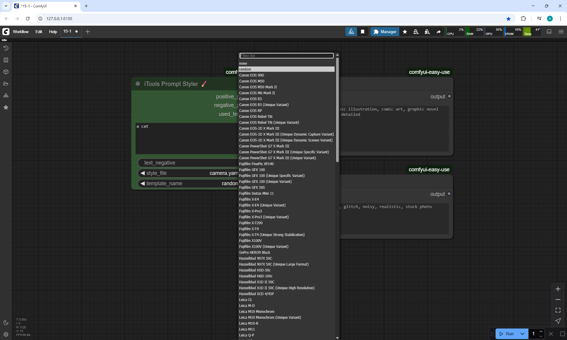The height and width of the screenshot is (340, 567).
Task: Click the bookmark icon in top toolbar
Action: pos(362,32)
